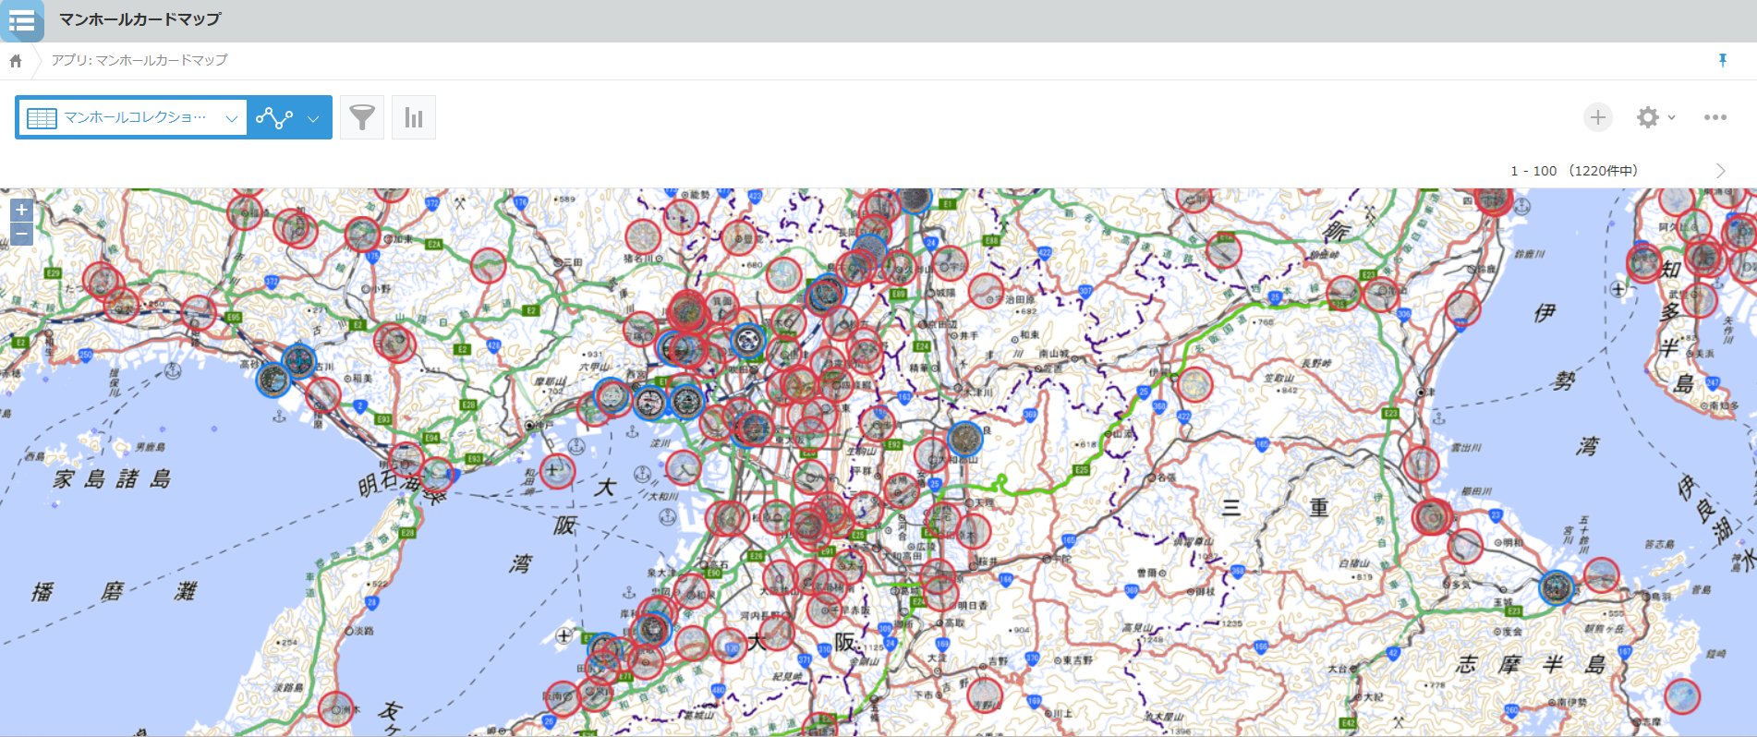Zoom in on the map
This screenshot has width=1757, height=737.
tap(21, 210)
